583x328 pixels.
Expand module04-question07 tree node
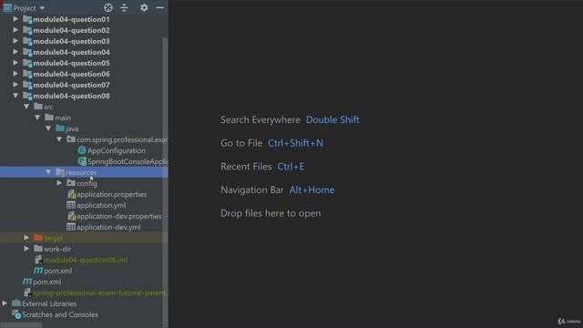[x=15, y=85]
